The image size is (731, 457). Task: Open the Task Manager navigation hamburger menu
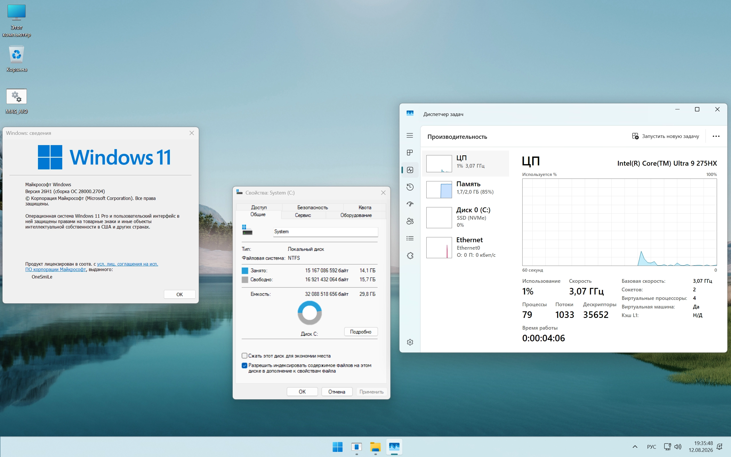coord(409,135)
